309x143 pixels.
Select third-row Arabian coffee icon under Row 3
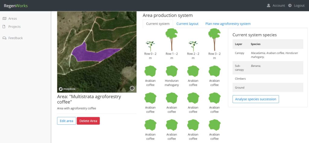[x=215, y=125]
